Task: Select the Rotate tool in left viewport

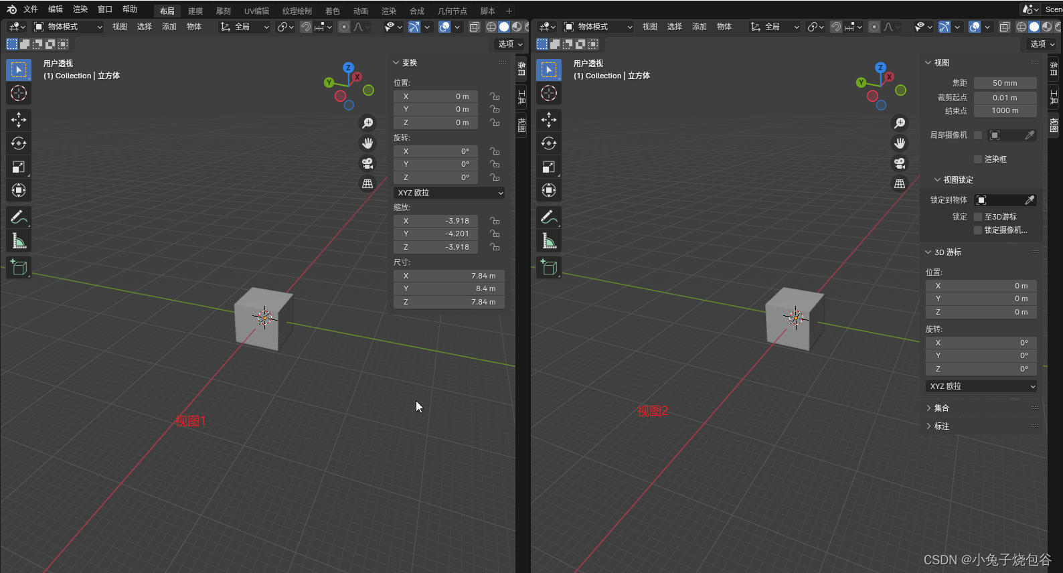Action: (19, 143)
